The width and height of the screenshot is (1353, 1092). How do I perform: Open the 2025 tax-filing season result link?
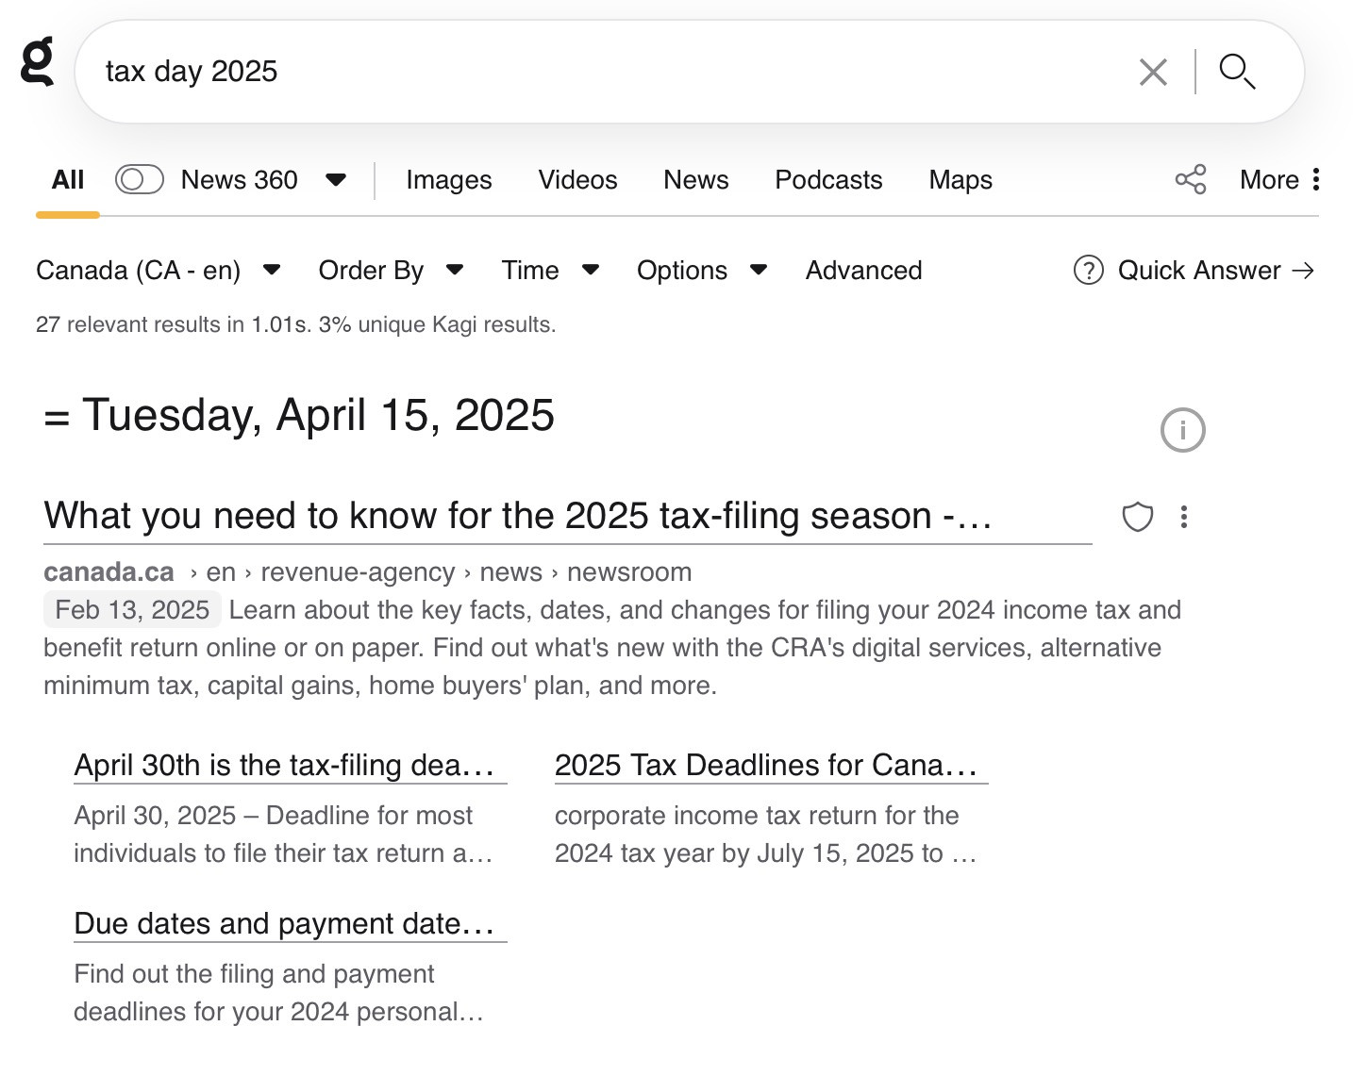(518, 516)
